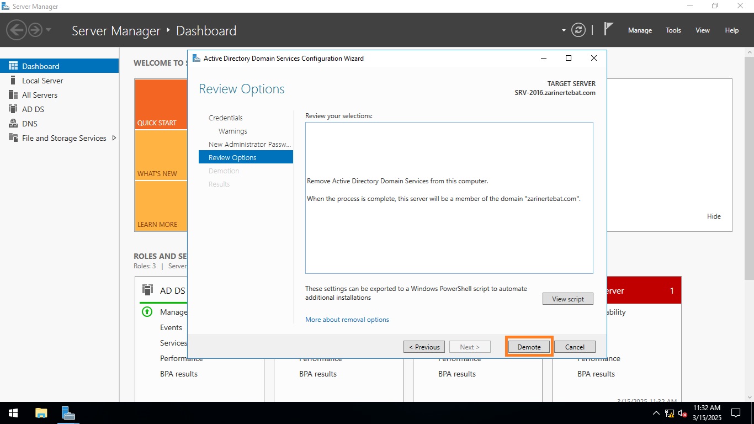Open BPA results in rightmost tile
The height and width of the screenshot is (424, 754).
pyautogui.click(x=596, y=374)
